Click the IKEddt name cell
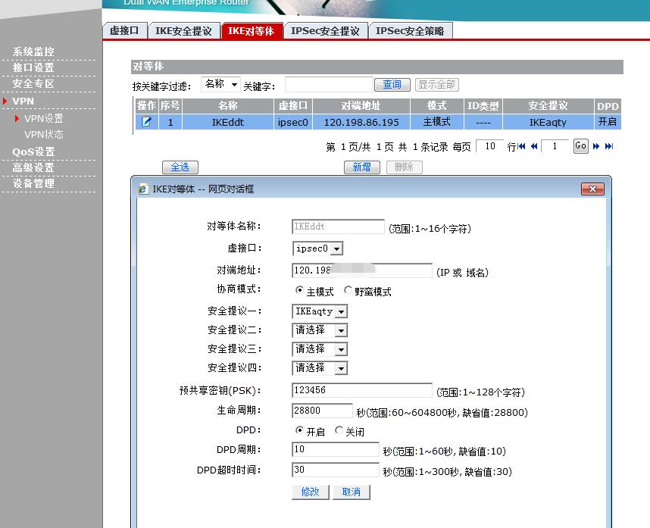The width and height of the screenshot is (650, 528). [228, 122]
